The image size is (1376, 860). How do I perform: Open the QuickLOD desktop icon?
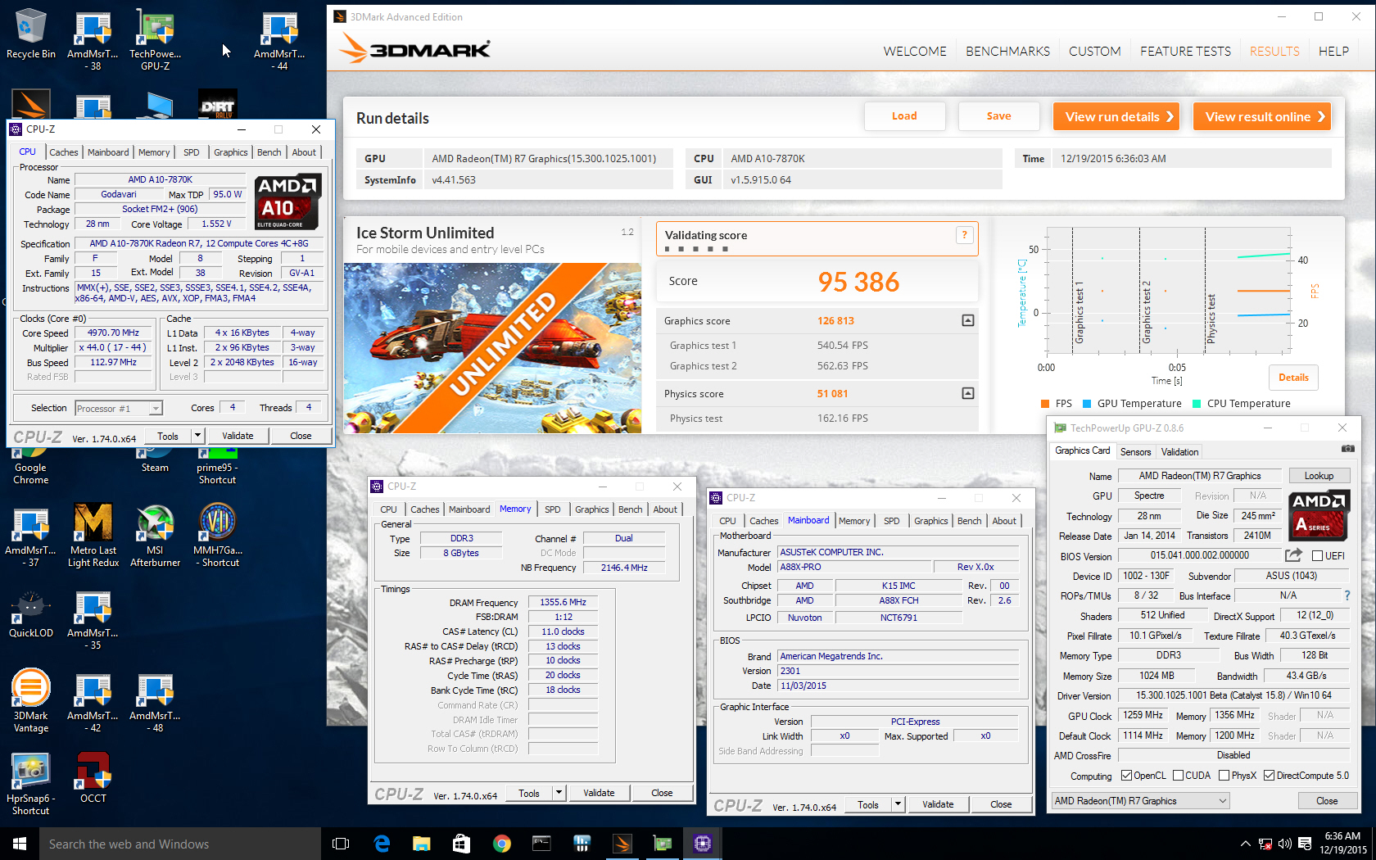[x=31, y=614]
